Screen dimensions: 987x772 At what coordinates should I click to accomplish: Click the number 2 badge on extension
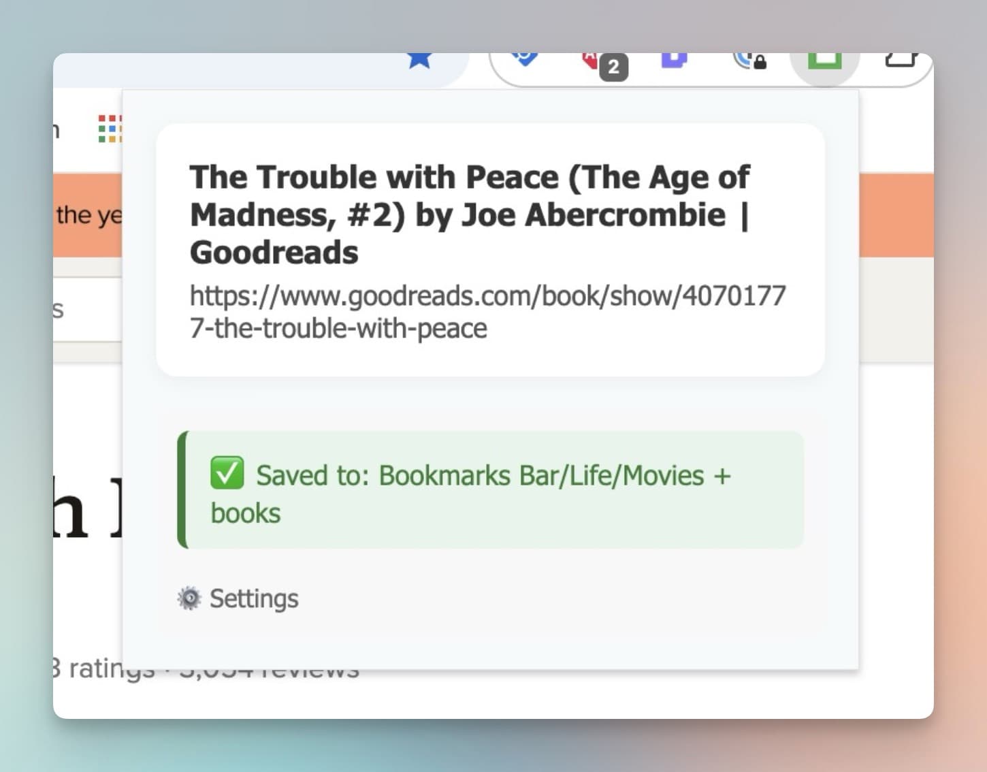click(x=613, y=67)
